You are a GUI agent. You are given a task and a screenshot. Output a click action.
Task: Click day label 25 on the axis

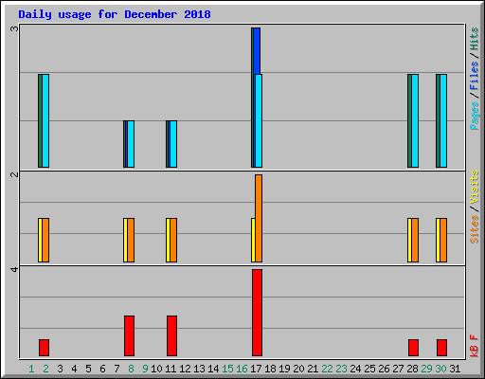click(369, 369)
